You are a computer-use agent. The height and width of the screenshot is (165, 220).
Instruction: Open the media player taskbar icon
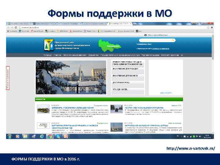click(17, 136)
